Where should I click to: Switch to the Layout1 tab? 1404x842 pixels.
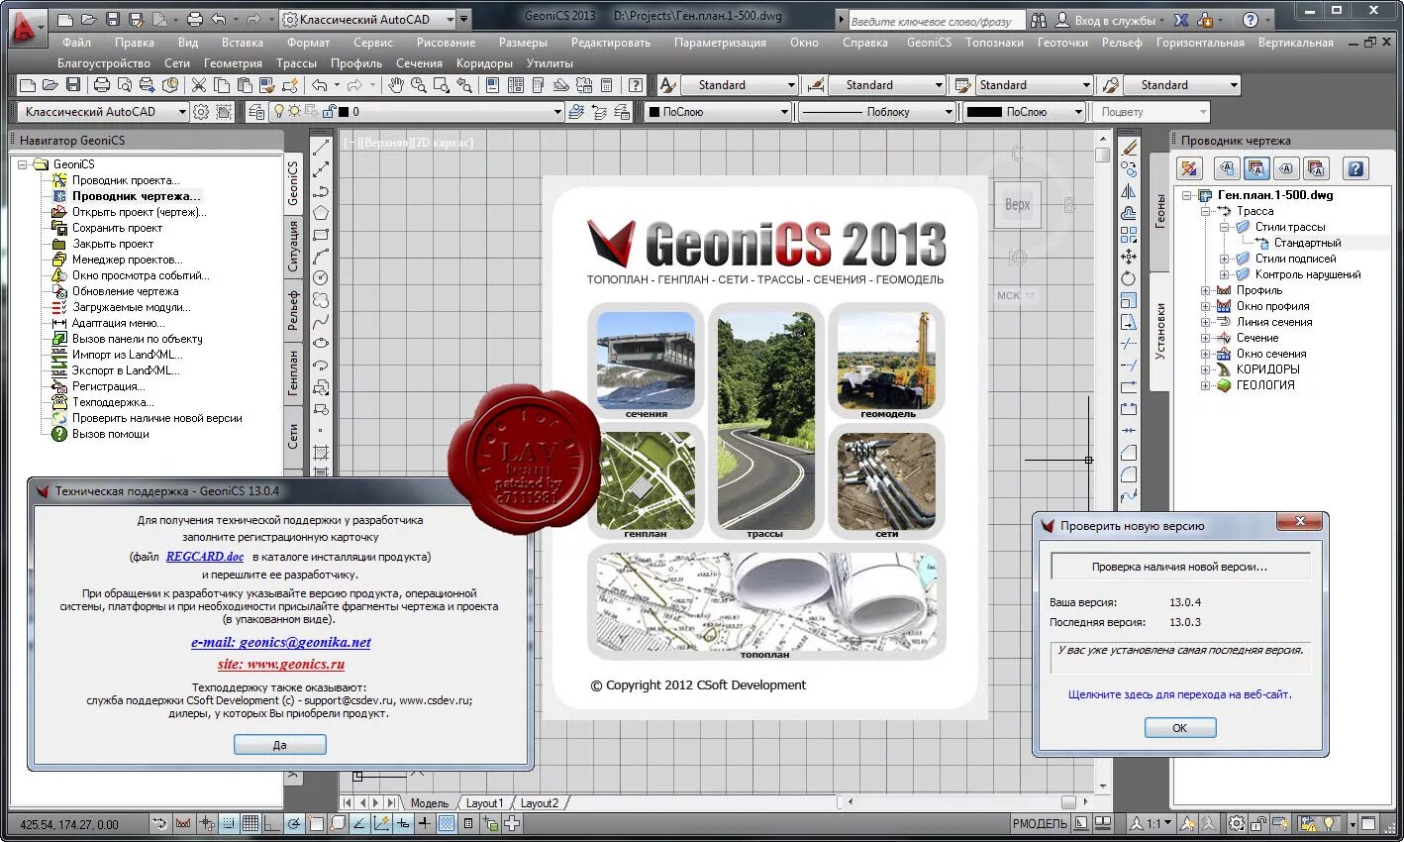485,803
